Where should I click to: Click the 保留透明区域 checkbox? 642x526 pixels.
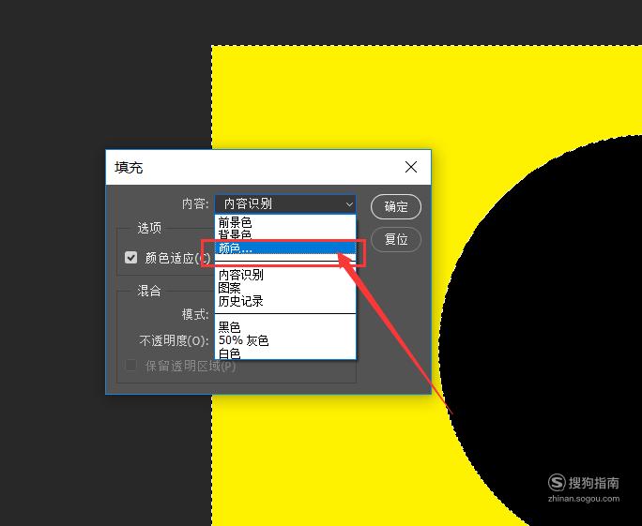pyautogui.click(x=131, y=366)
